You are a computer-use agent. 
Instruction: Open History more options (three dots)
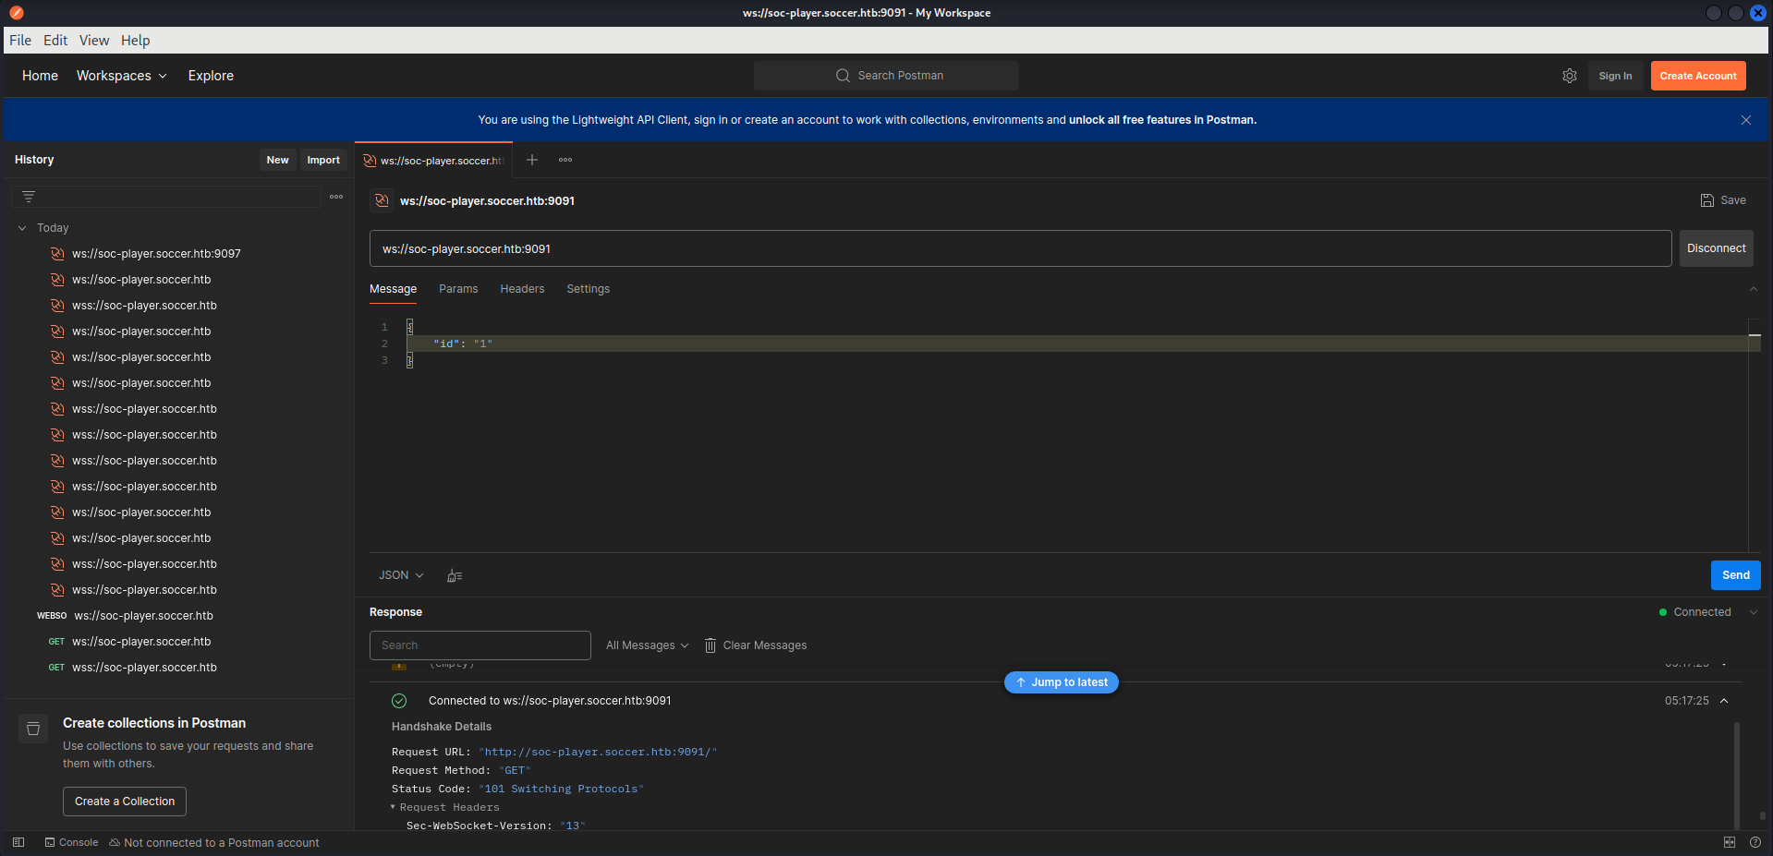336,197
